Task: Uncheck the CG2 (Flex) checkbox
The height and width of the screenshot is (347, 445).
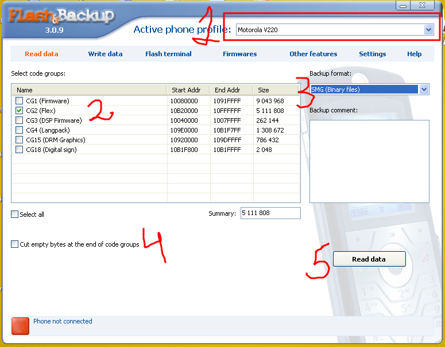Action: click(20, 110)
